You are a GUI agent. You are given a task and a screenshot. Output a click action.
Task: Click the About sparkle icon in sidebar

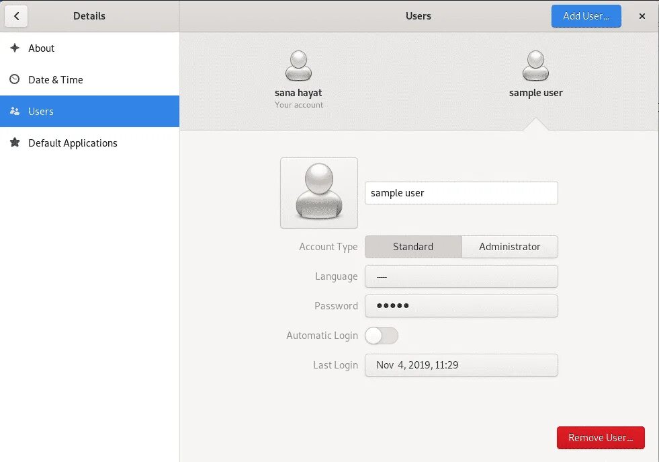[15, 48]
